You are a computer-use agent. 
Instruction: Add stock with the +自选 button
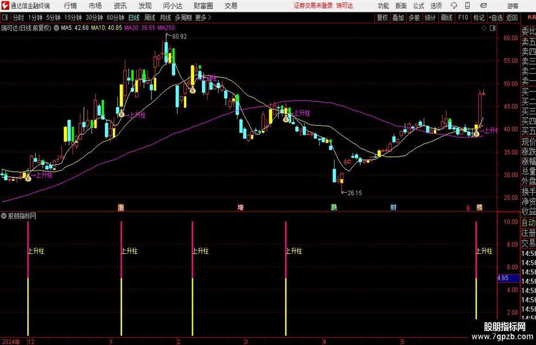click(x=495, y=18)
